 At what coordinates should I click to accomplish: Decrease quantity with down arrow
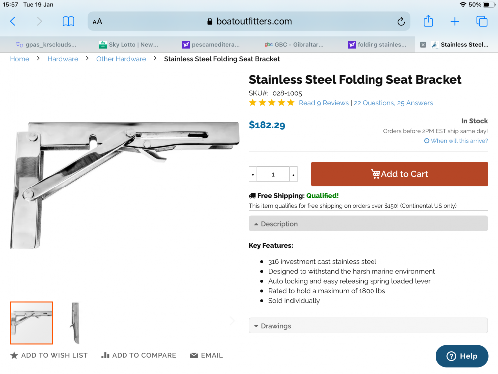pyautogui.click(x=253, y=175)
